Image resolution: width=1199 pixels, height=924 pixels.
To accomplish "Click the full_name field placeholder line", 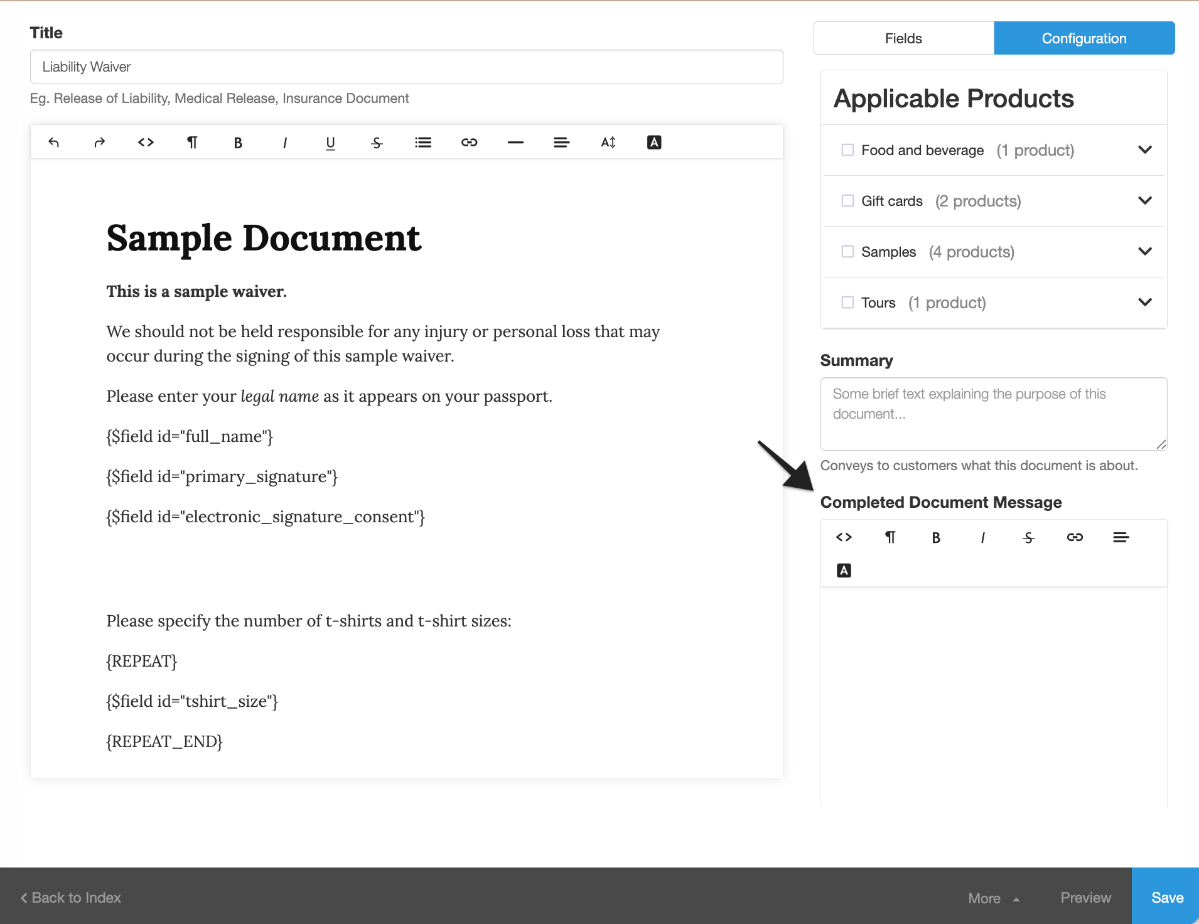I will [x=190, y=436].
